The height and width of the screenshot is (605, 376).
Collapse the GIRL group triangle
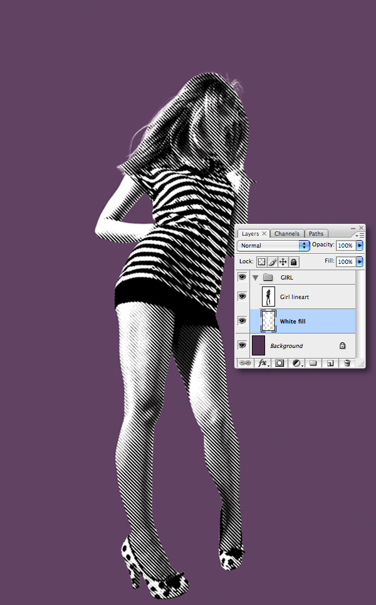255,277
